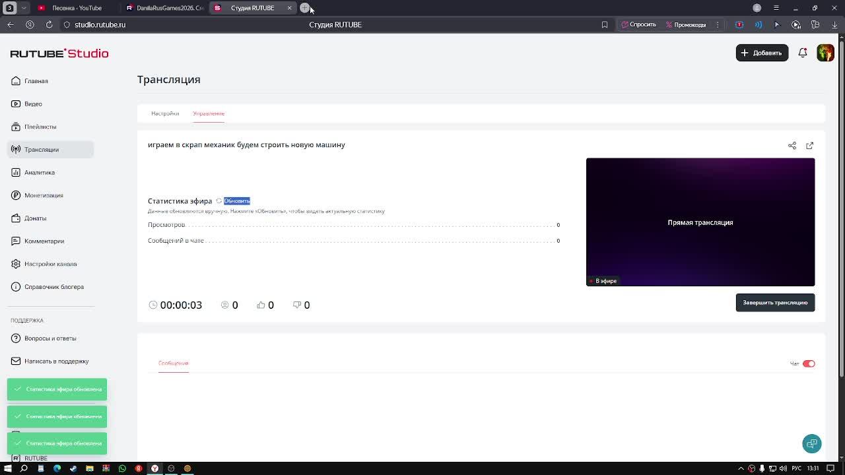
Task: Open the Windows Start menu
Action: pyautogui.click(x=8, y=468)
